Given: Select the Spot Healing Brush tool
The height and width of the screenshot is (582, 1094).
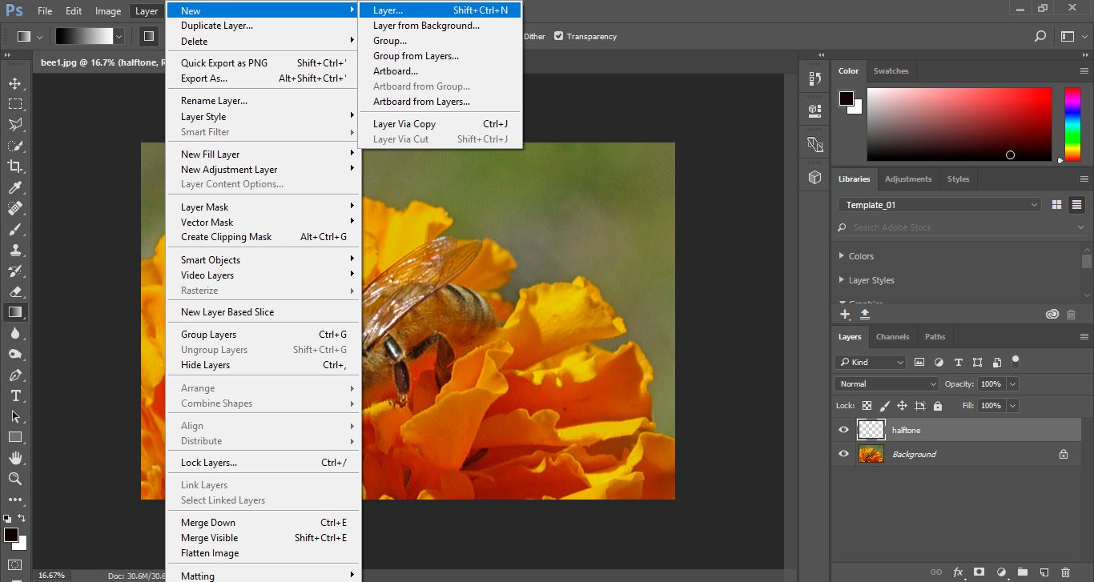Looking at the screenshot, I should coord(15,208).
